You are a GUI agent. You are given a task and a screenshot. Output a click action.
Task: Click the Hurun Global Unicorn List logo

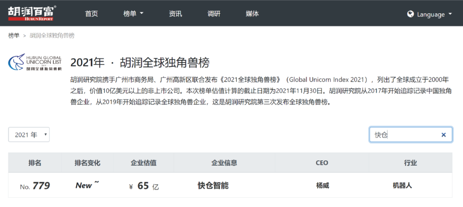tap(35, 63)
